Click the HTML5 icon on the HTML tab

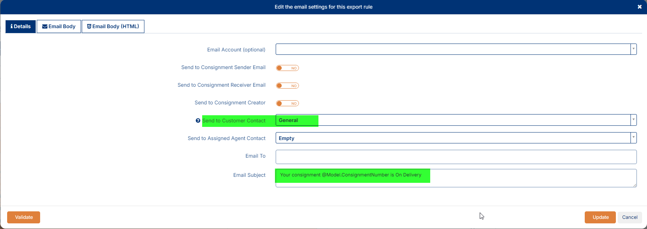click(x=89, y=26)
